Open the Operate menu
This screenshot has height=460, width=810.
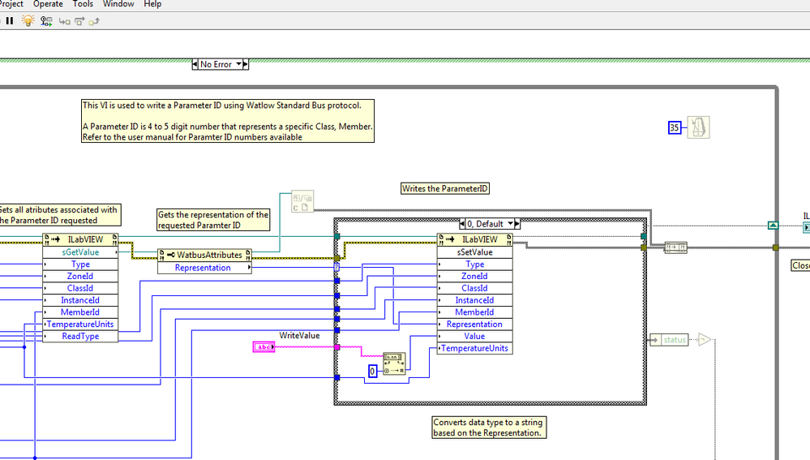(x=48, y=4)
